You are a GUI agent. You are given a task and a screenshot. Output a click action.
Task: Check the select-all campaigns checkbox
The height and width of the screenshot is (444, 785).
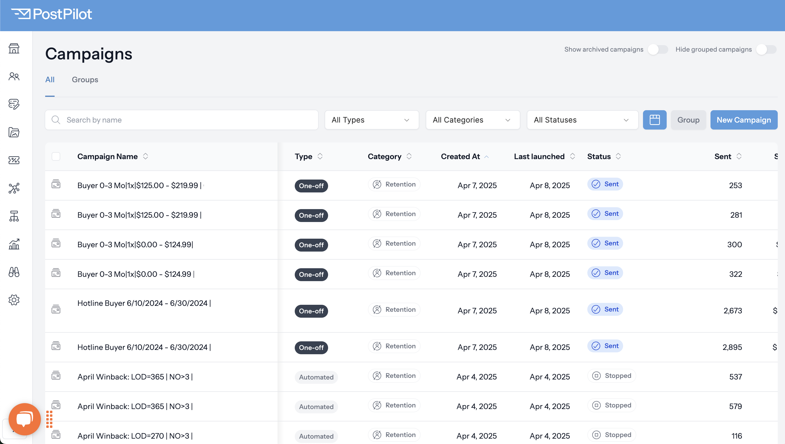pyautogui.click(x=56, y=156)
